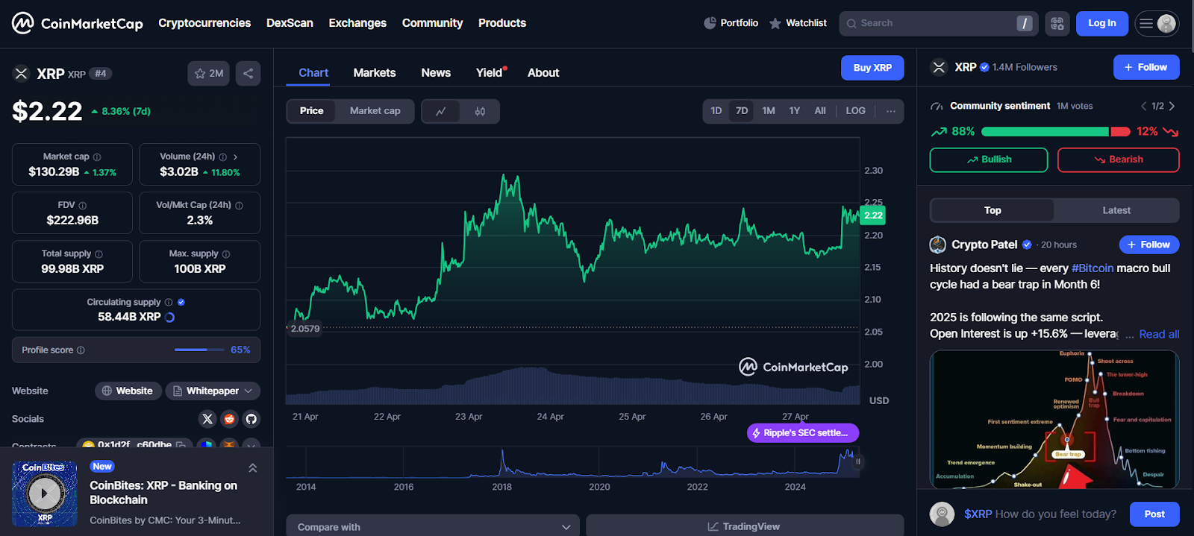
Task: Open the GitHub social link
Action: point(251,419)
